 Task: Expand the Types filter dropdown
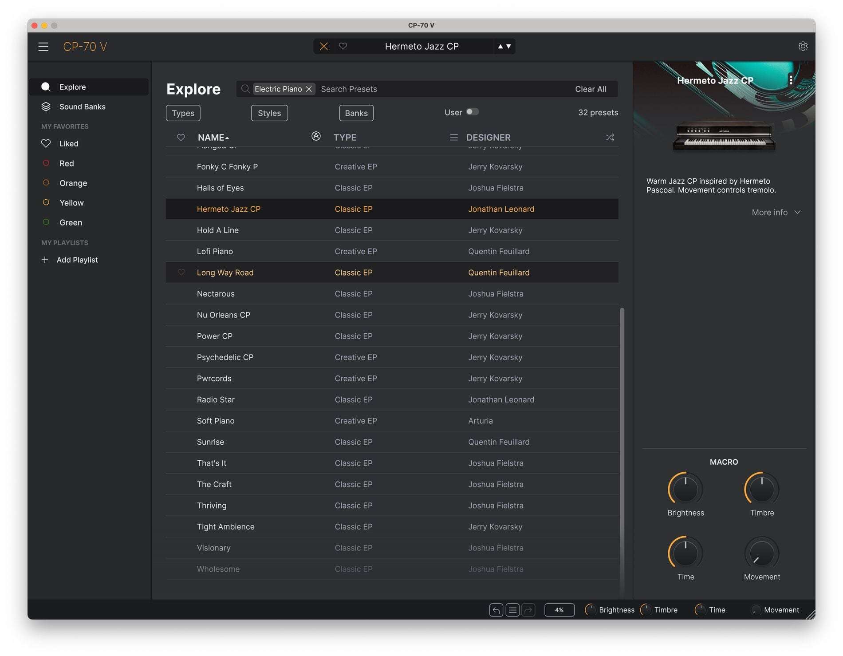(x=183, y=113)
